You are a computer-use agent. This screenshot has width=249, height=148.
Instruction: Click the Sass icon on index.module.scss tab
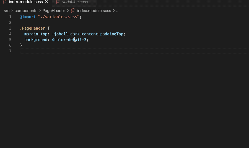(4, 2)
